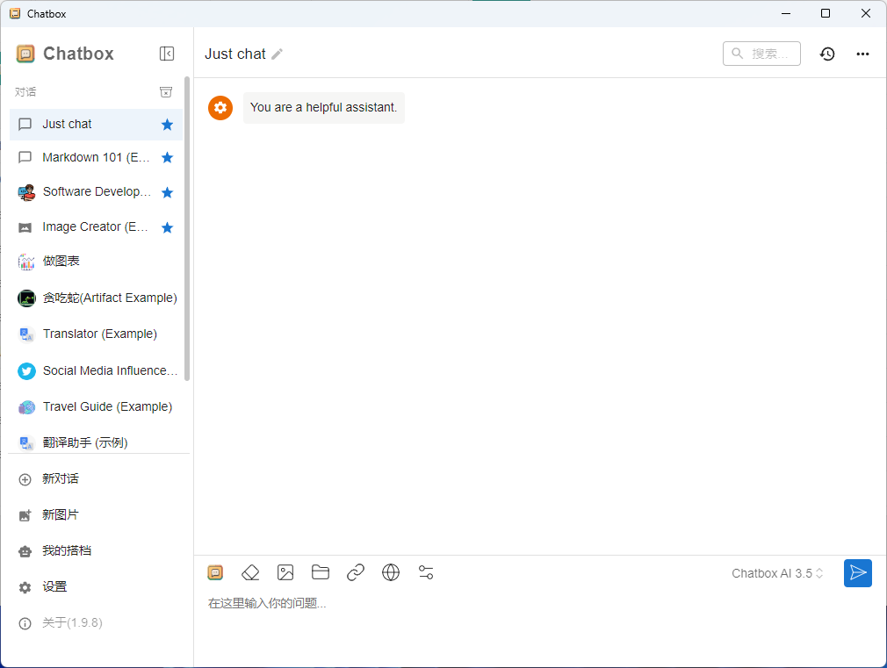Viewport: 887px width, 668px height.
Task: Attach a link with chain icon
Action: (x=356, y=572)
